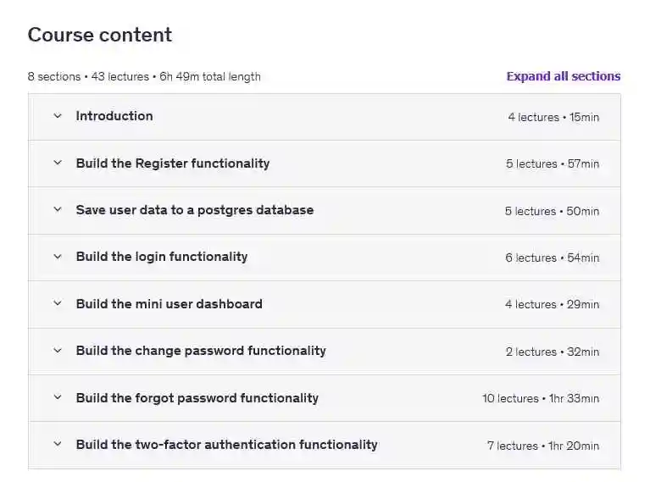Click Expand all sections link
Viewport: 650px width, 482px height.
coord(563,76)
